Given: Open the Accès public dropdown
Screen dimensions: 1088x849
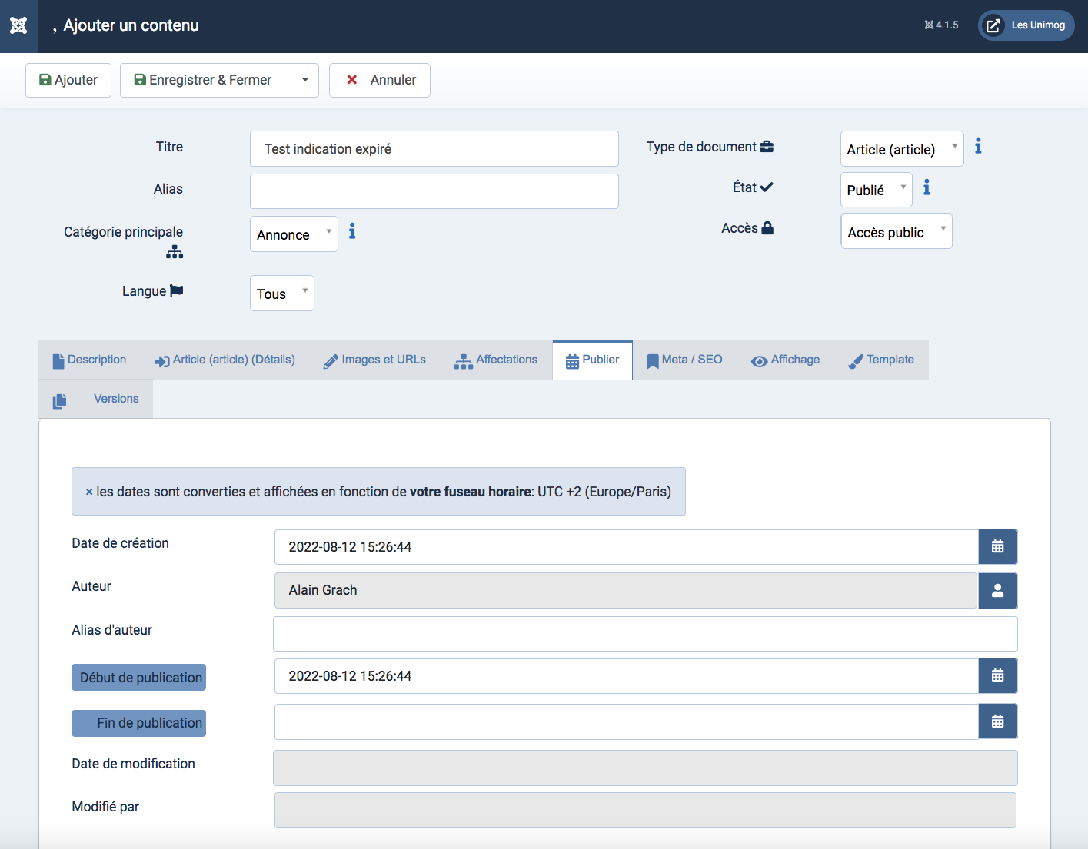Looking at the screenshot, I should [897, 231].
